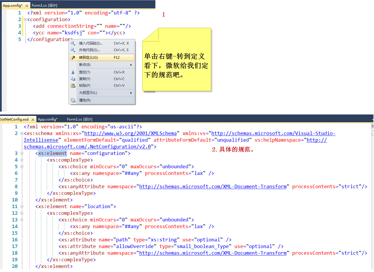Collapse the xs:choice node at line 13

click(x=22, y=220)
